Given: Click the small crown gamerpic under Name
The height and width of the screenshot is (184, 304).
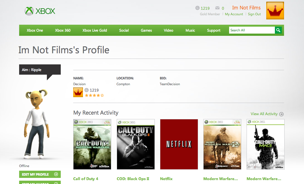Looking at the screenshot, I should coord(78,92).
